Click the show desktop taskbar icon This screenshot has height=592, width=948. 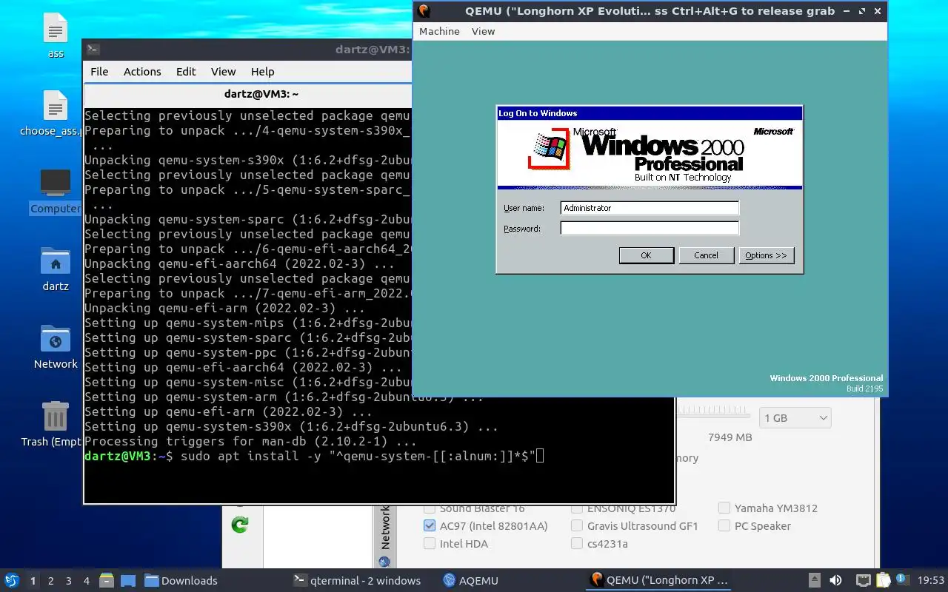click(x=127, y=580)
